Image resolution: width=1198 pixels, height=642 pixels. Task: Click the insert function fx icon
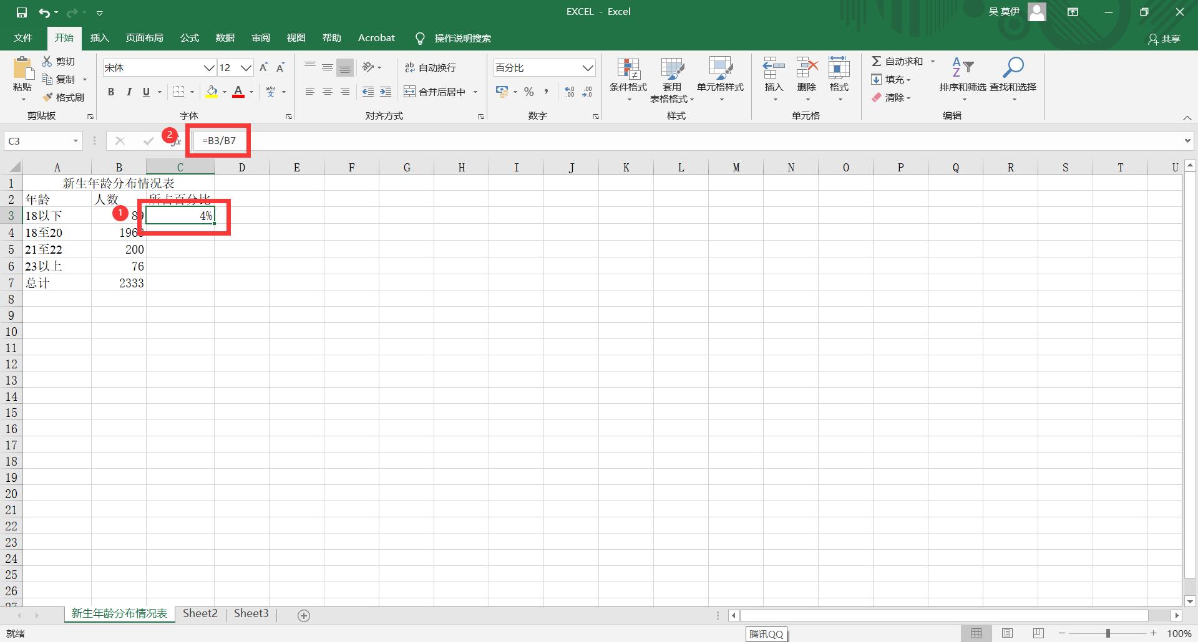[x=176, y=141]
